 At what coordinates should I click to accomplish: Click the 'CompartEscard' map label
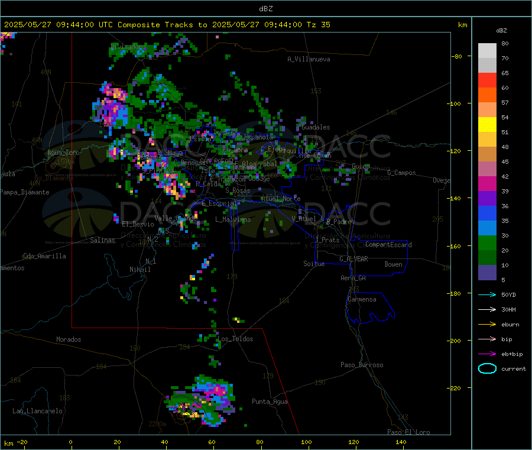pyautogui.click(x=388, y=245)
